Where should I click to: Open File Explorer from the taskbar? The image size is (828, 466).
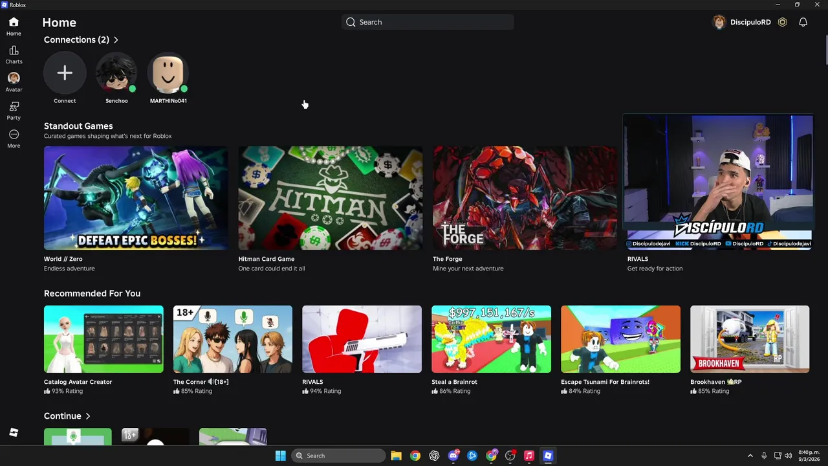[397, 456]
